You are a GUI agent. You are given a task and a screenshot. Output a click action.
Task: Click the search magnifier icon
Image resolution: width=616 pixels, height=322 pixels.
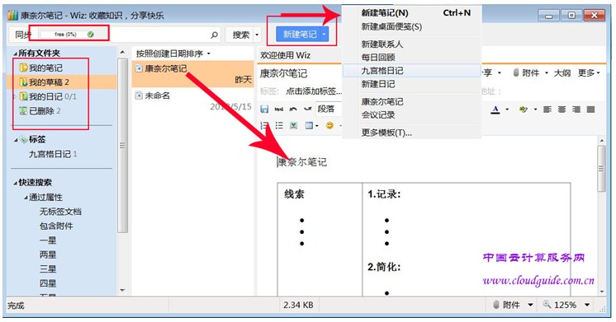[x=214, y=35]
